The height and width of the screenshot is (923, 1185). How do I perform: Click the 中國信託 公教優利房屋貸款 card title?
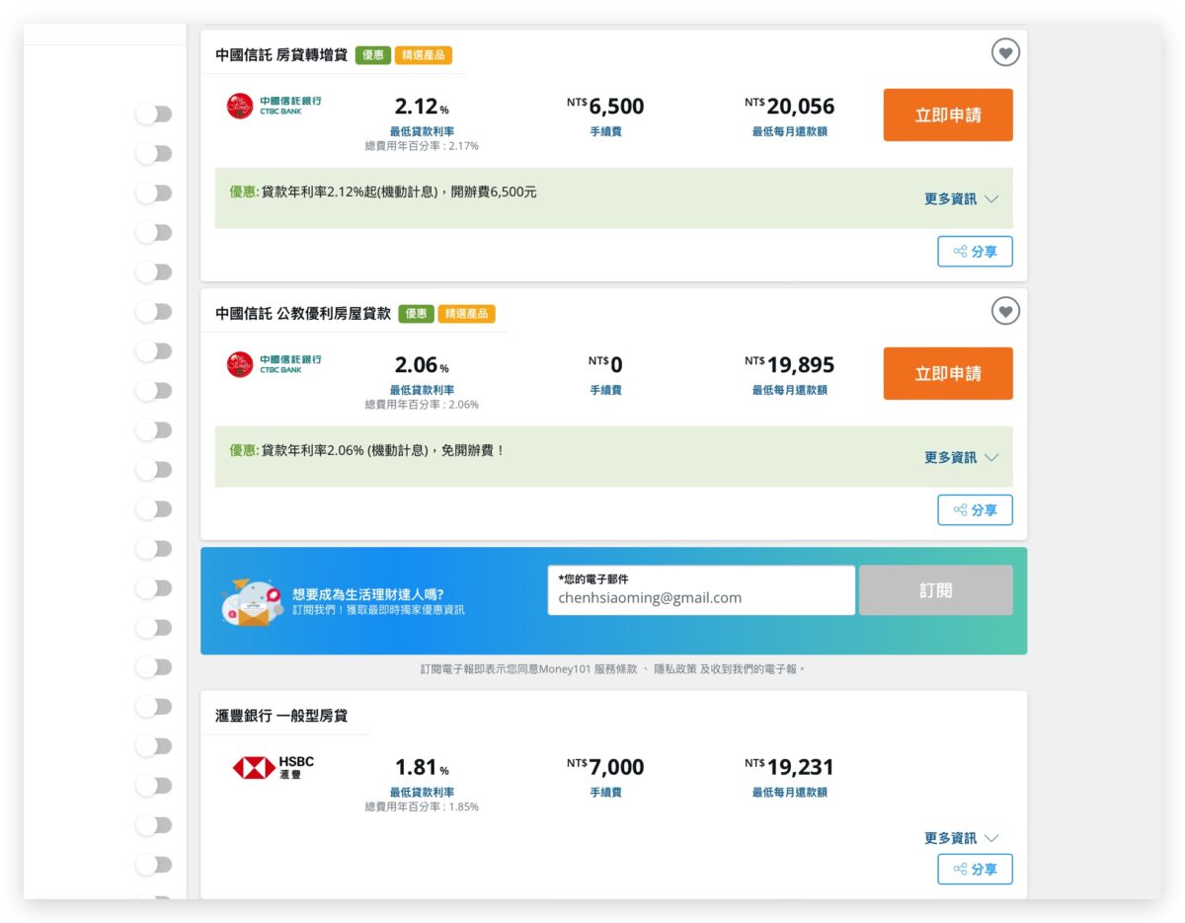[303, 314]
